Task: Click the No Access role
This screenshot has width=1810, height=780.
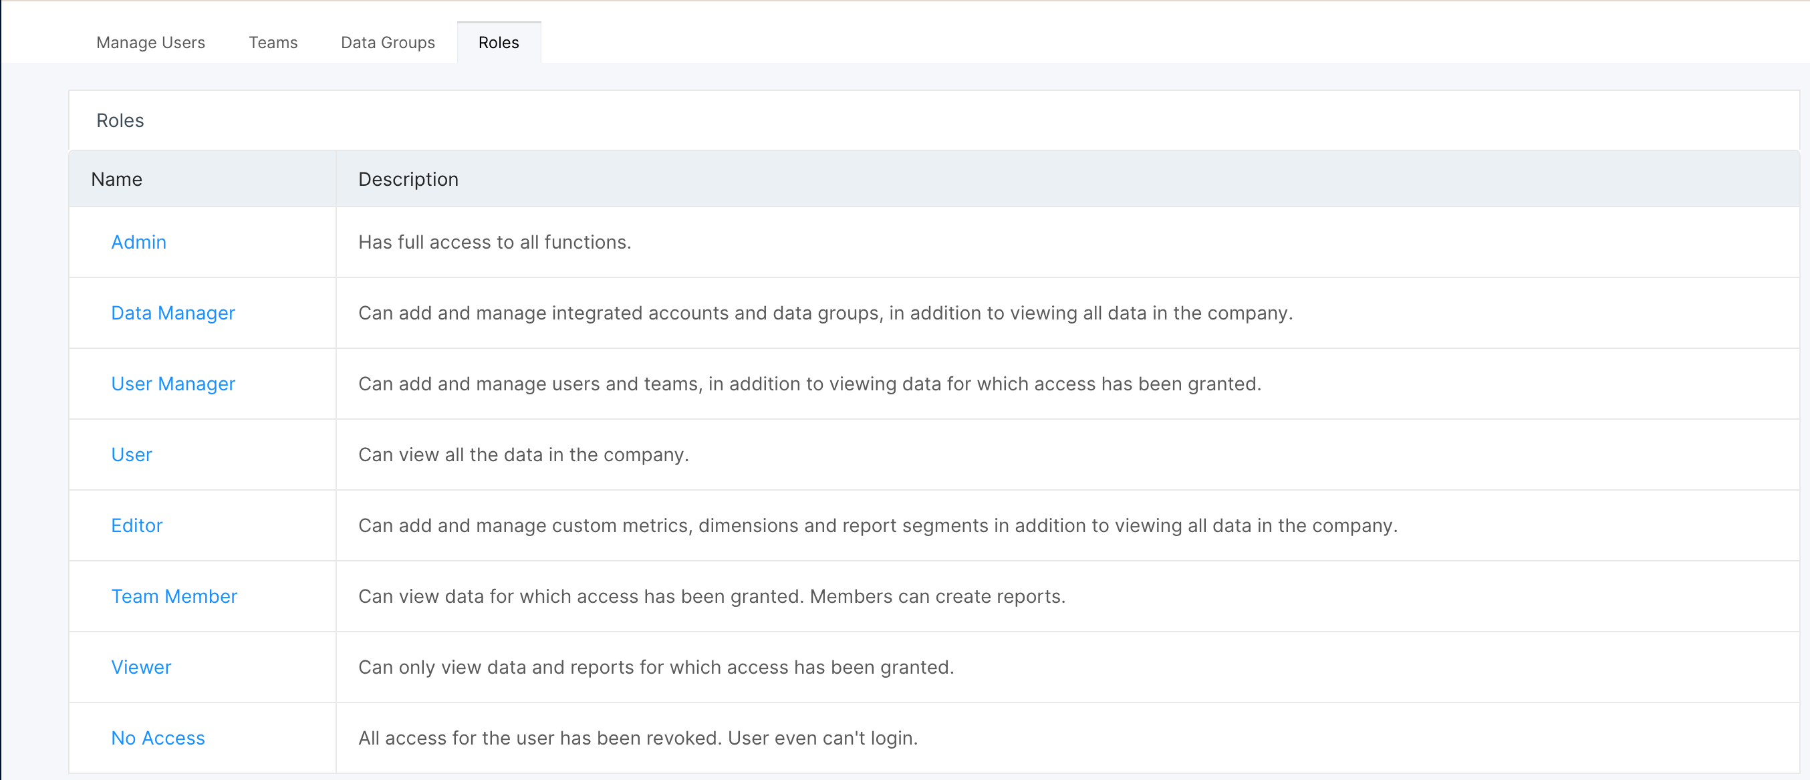Action: pos(158,739)
